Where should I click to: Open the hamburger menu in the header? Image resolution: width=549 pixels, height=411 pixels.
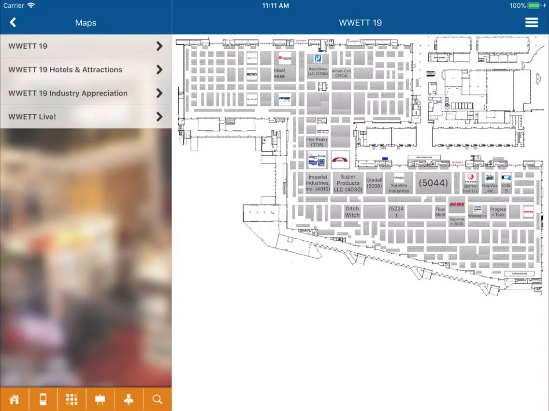(531, 22)
